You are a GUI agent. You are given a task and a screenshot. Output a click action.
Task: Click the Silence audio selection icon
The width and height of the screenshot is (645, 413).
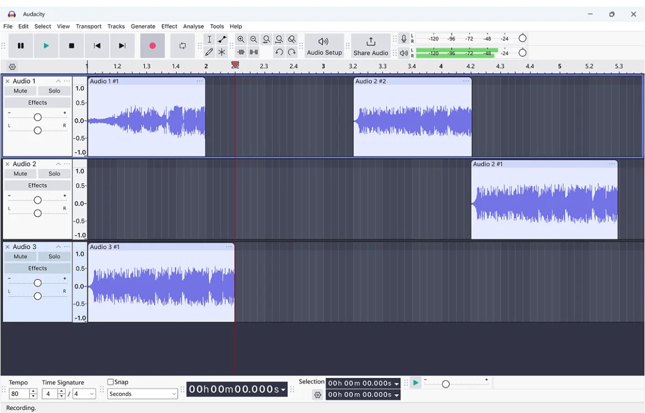253,51
